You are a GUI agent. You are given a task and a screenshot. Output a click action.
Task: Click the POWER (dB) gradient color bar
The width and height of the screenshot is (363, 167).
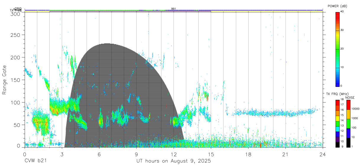[338, 49]
